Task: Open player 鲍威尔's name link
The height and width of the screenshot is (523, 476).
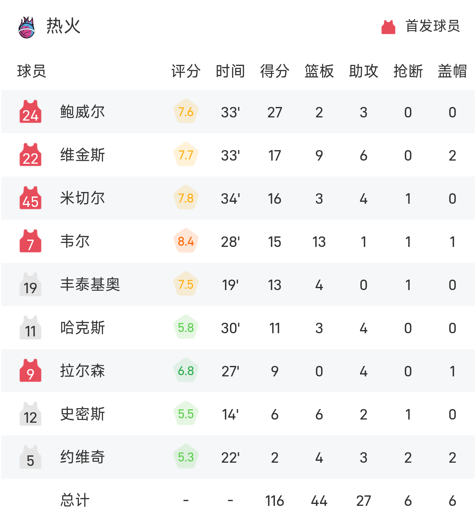Action: click(x=83, y=112)
